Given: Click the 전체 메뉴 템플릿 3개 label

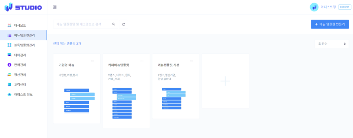Looking at the screenshot, I should [x=67, y=44].
